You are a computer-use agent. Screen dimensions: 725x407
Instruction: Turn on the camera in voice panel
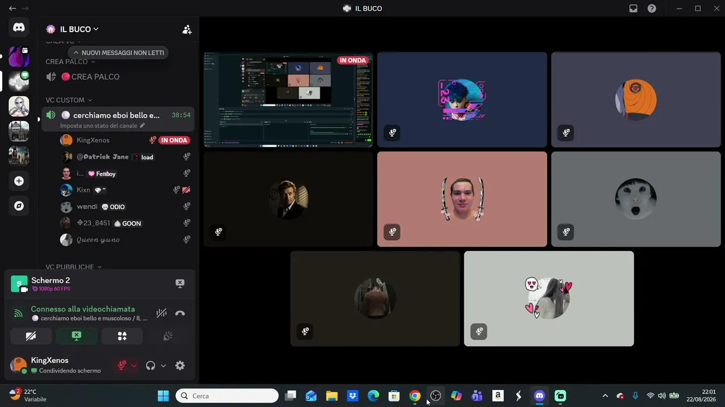(x=31, y=336)
